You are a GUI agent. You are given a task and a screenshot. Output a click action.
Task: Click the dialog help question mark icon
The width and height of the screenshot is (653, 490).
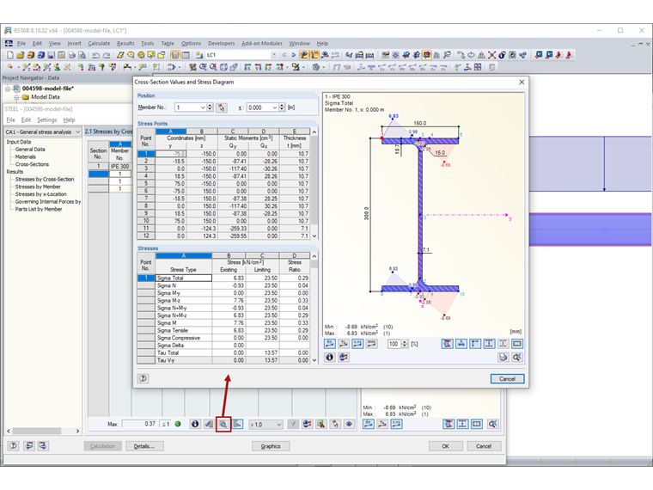pos(143,378)
